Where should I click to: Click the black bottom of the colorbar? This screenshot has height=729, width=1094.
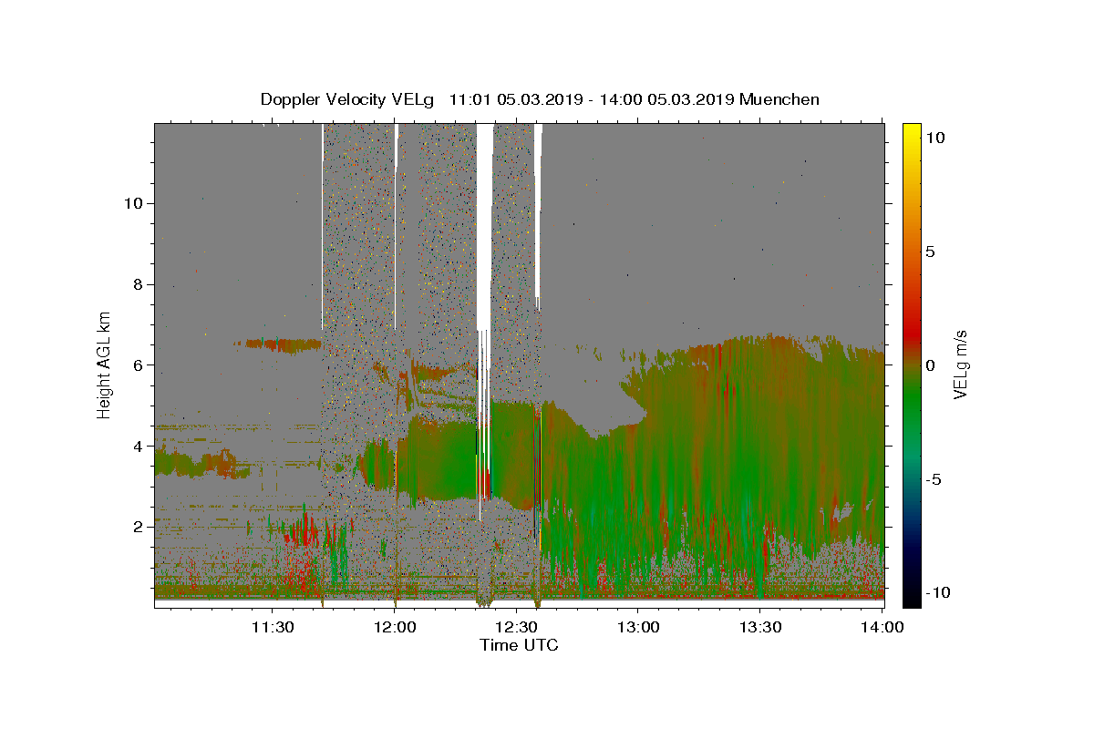(x=911, y=597)
